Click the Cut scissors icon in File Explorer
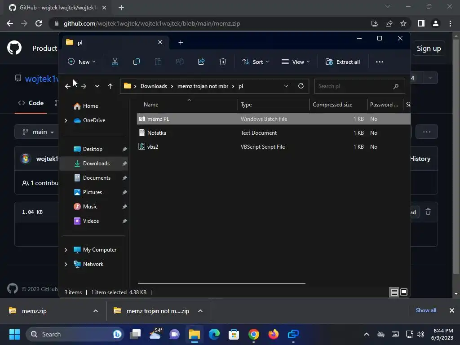 point(115,62)
